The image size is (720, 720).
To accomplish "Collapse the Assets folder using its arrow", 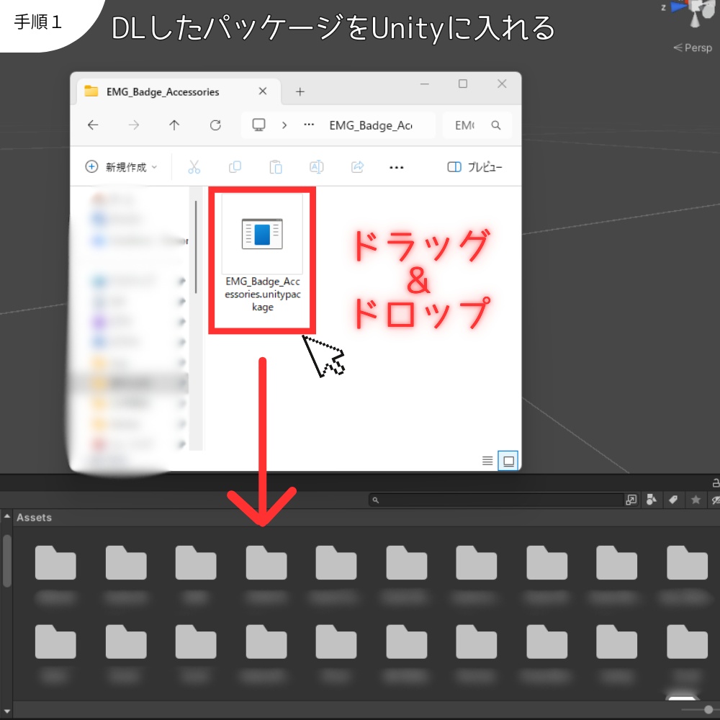I will point(7,516).
